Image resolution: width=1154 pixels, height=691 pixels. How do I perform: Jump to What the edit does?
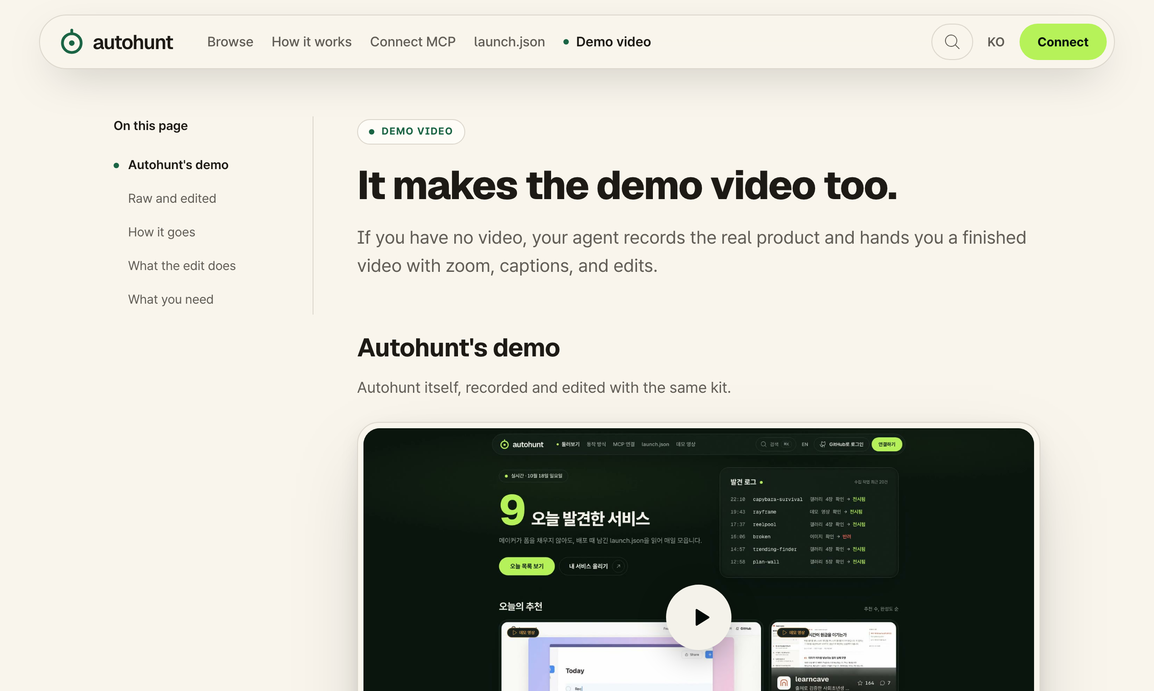(x=181, y=265)
